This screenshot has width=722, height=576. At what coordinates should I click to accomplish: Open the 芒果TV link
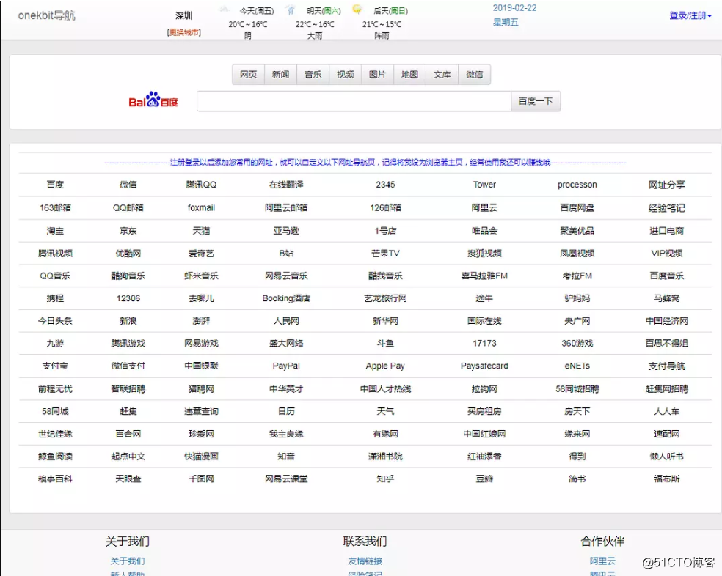click(385, 253)
